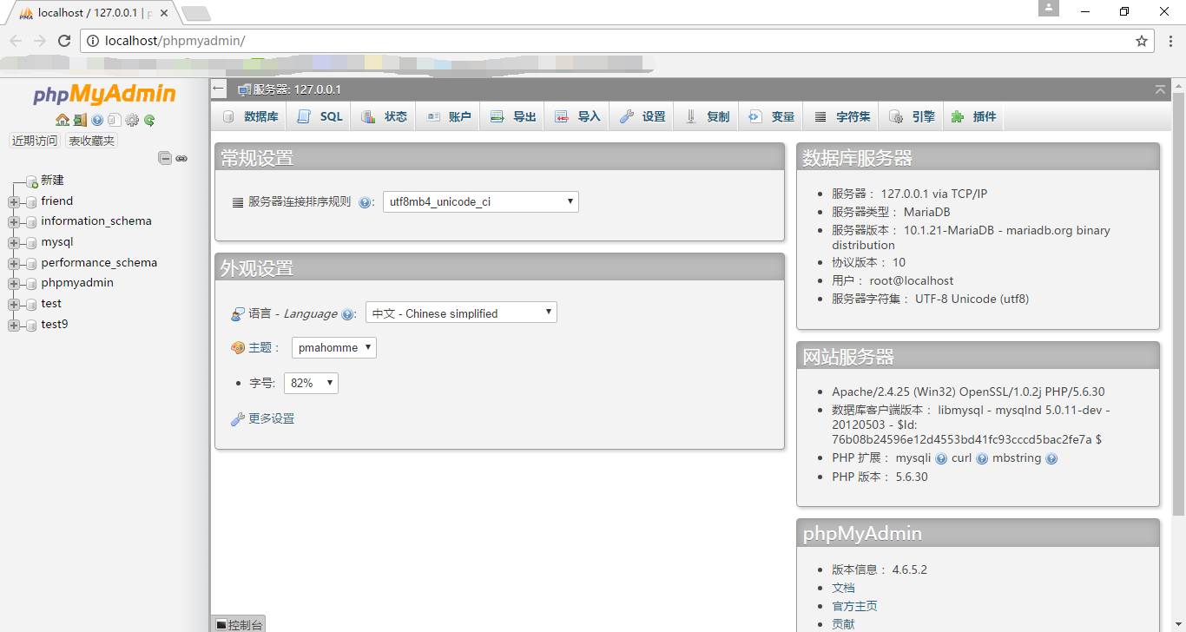Collapse all tree nodes via minus icon

(x=164, y=158)
